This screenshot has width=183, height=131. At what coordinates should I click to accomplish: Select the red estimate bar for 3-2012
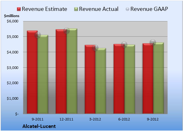click(x=90, y=79)
